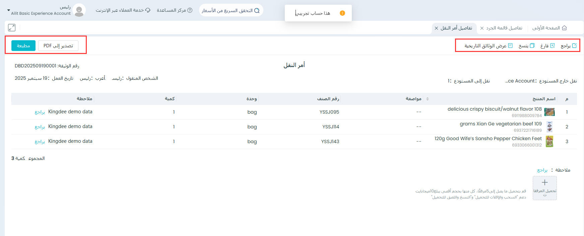Click the user avatar icon
This screenshot has height=236, width=584.
(79, 10)
